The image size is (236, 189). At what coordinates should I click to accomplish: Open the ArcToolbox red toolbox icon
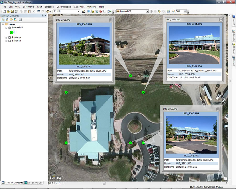(x=101, y=11)
